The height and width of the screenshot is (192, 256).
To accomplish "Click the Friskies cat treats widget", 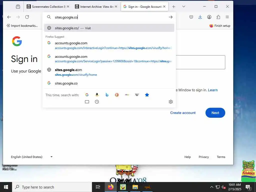I will pos(248,171).
